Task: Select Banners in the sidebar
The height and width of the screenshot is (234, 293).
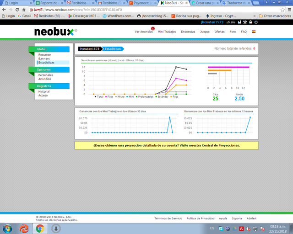Action: click(44, 58)
